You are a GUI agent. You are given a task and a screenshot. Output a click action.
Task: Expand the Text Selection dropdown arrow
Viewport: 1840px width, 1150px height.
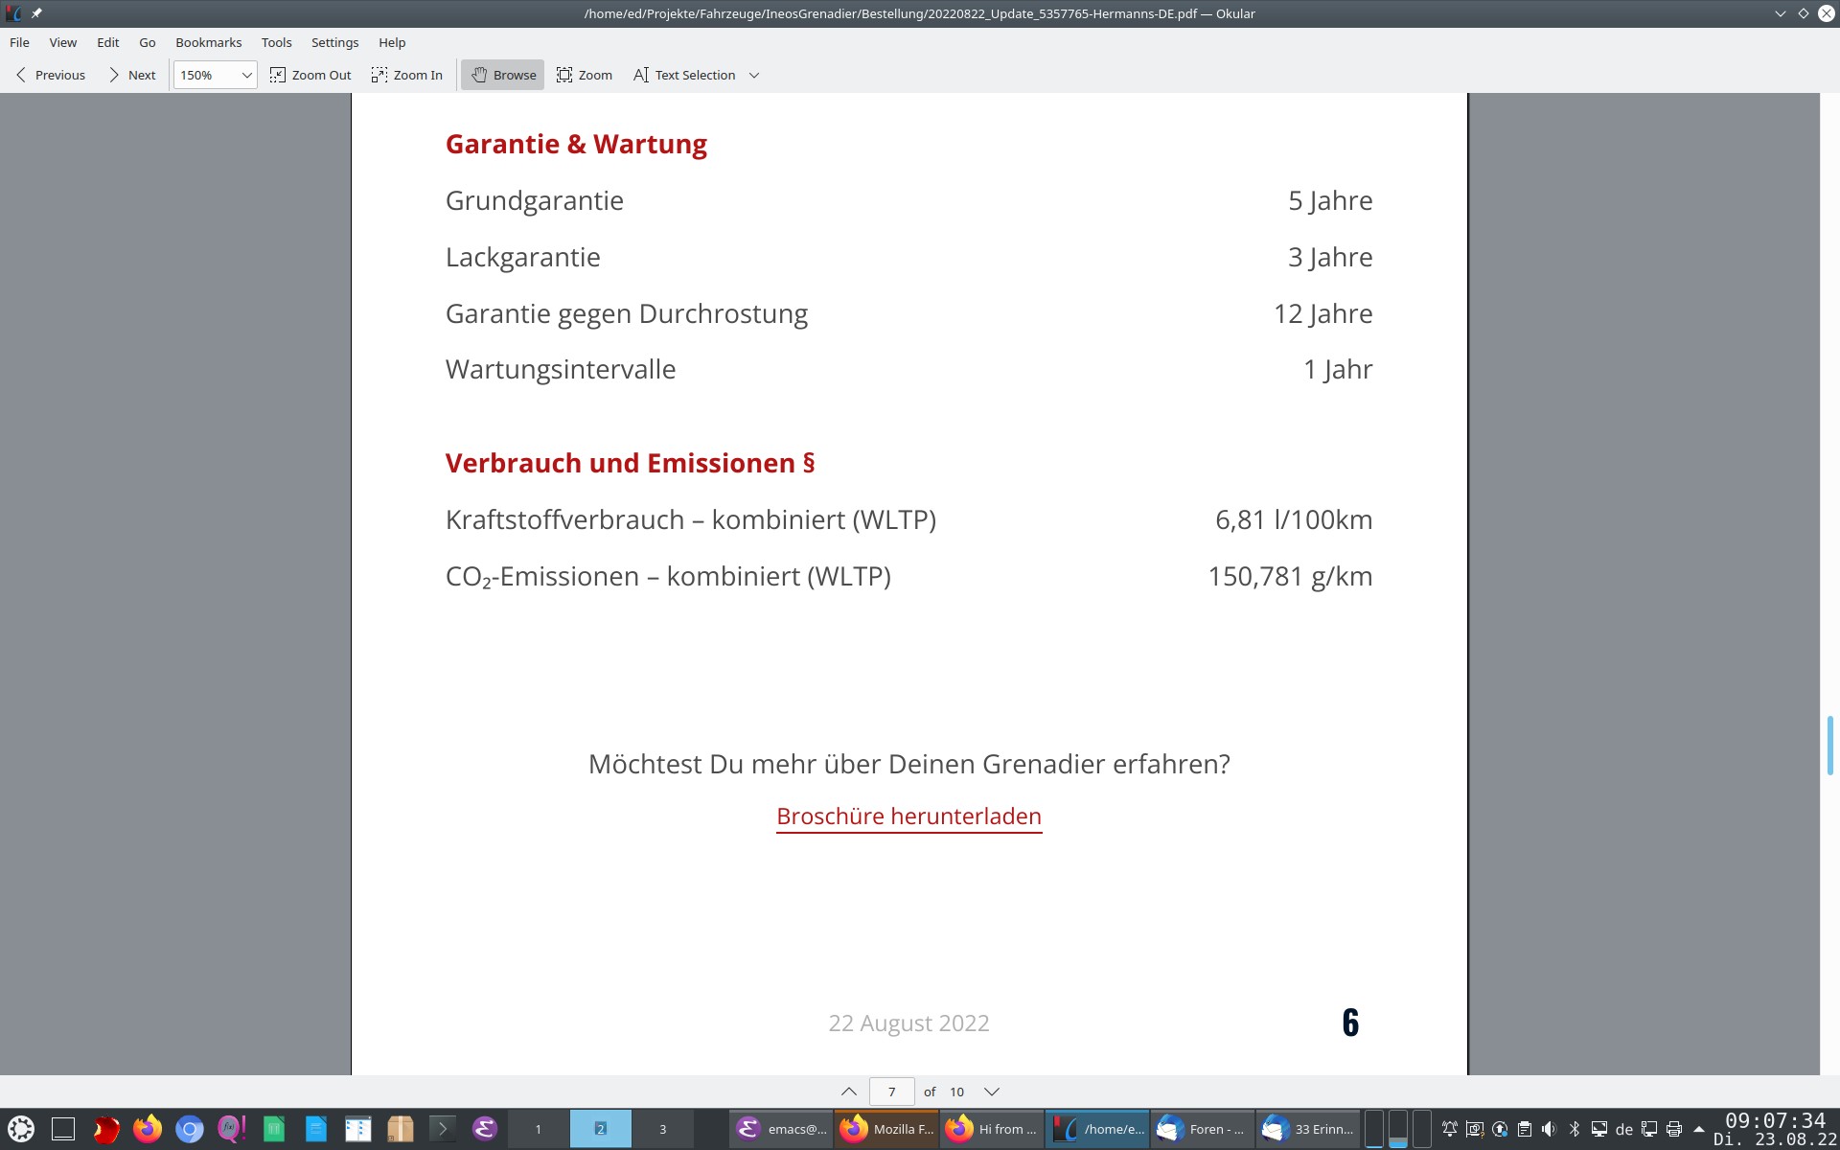click(755, 74)
